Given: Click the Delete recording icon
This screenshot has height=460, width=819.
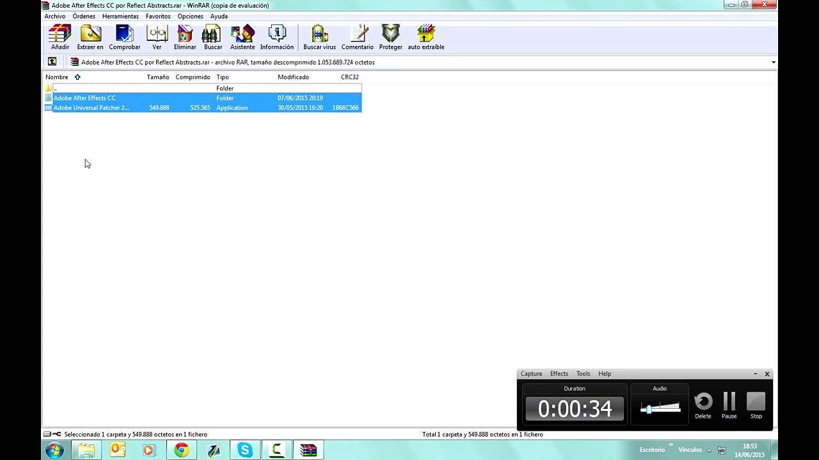Looking at the screenshot, I should click(703, 406).
